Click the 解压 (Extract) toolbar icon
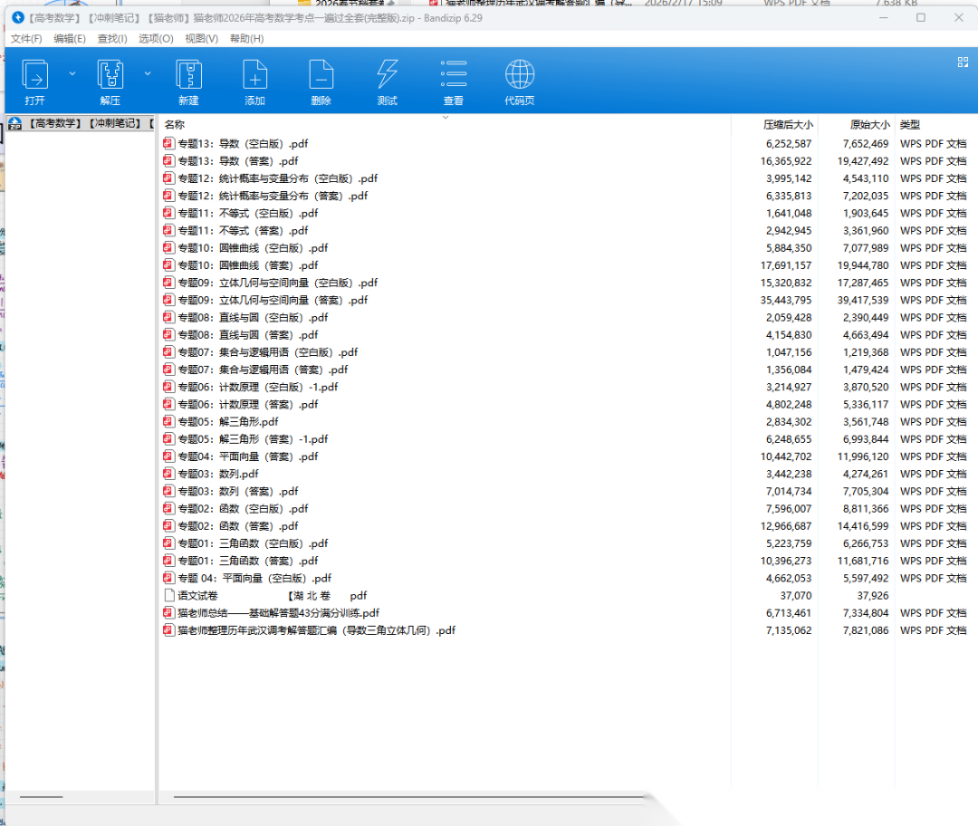The image size is (978, 826). pyautogui.click(x=110, y=74)
